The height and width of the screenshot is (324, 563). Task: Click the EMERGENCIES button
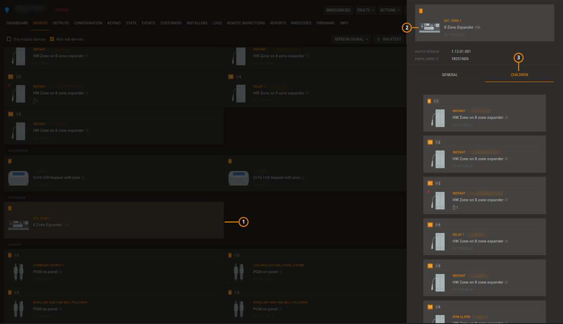(338, 10)
